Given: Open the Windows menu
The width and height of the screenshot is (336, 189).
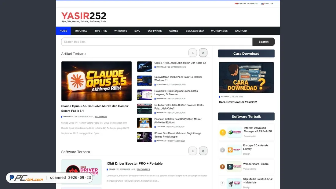Looking at the screenshot, I should 121,31.
